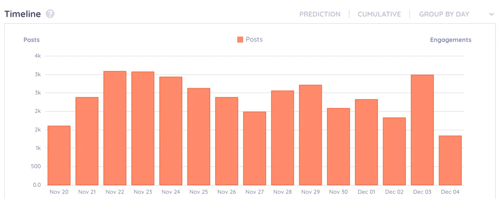Toggle the Prediction option
This screenshot has height=199, width=501.
(320, 14)
